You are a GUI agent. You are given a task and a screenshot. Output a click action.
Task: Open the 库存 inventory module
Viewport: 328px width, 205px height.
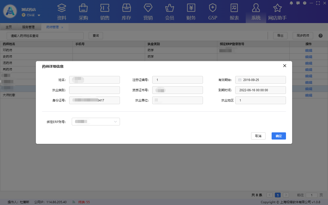tap(126, 12)
